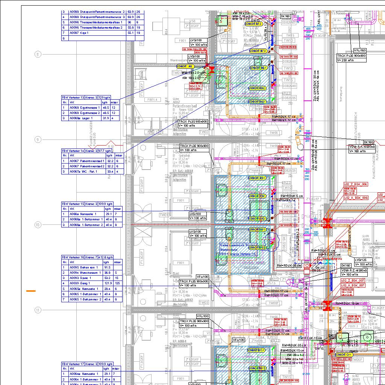Click the 412.6 kg/h total cell
The image size is (385, 385).
click(x=106, y=257)
